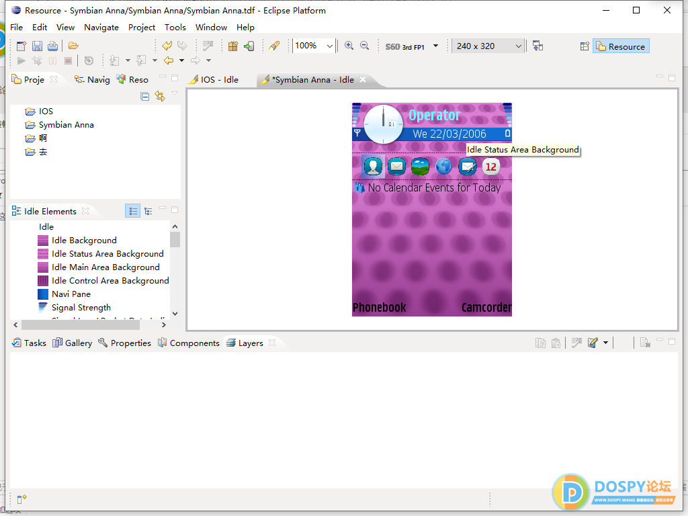This screenshot has height=516, width=688.
Task: Click the copy icon in Layers toolbar
Action: (541, 343)
